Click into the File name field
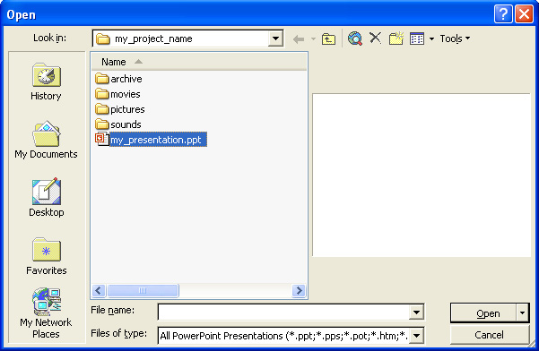 point(284,312)
